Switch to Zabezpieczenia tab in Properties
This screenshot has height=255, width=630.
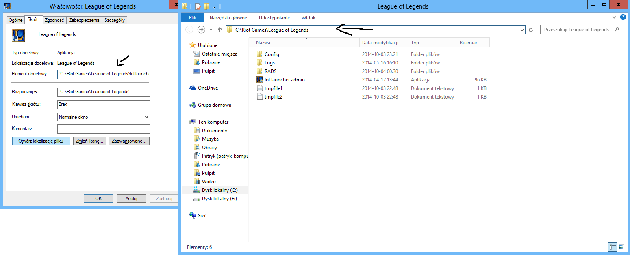(x=84, y=20)
